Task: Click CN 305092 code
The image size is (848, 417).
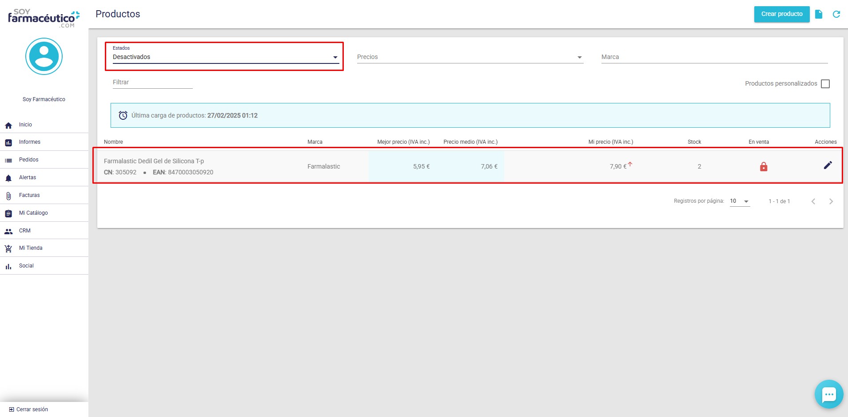Action: pos(120,173)
